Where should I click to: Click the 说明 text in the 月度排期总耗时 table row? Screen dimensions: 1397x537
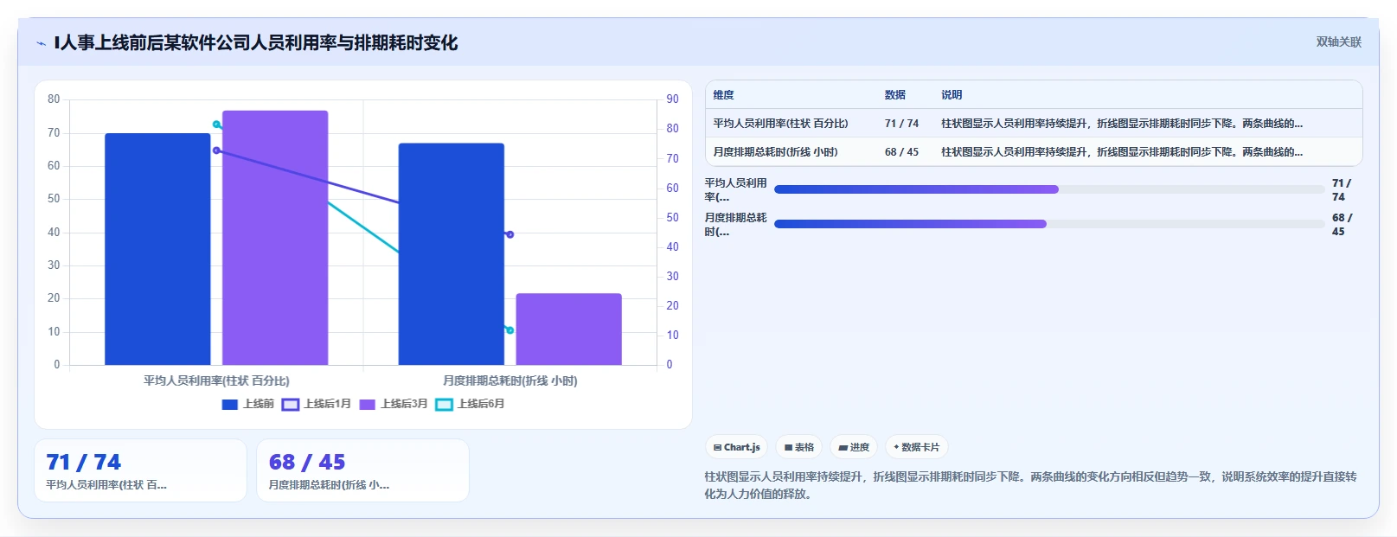point(1122,152)
